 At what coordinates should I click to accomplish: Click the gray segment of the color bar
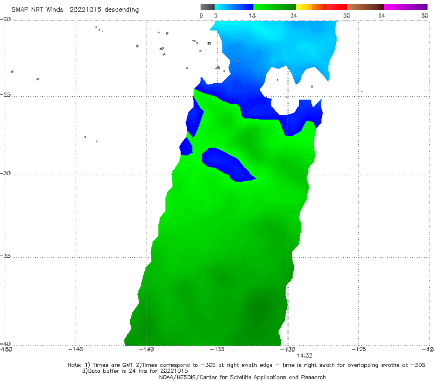(208, 7)
